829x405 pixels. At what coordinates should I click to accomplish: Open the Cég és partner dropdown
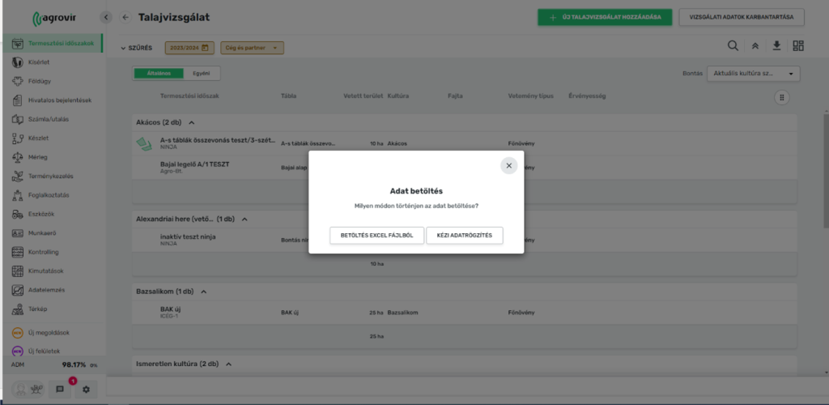coord(252,49)
